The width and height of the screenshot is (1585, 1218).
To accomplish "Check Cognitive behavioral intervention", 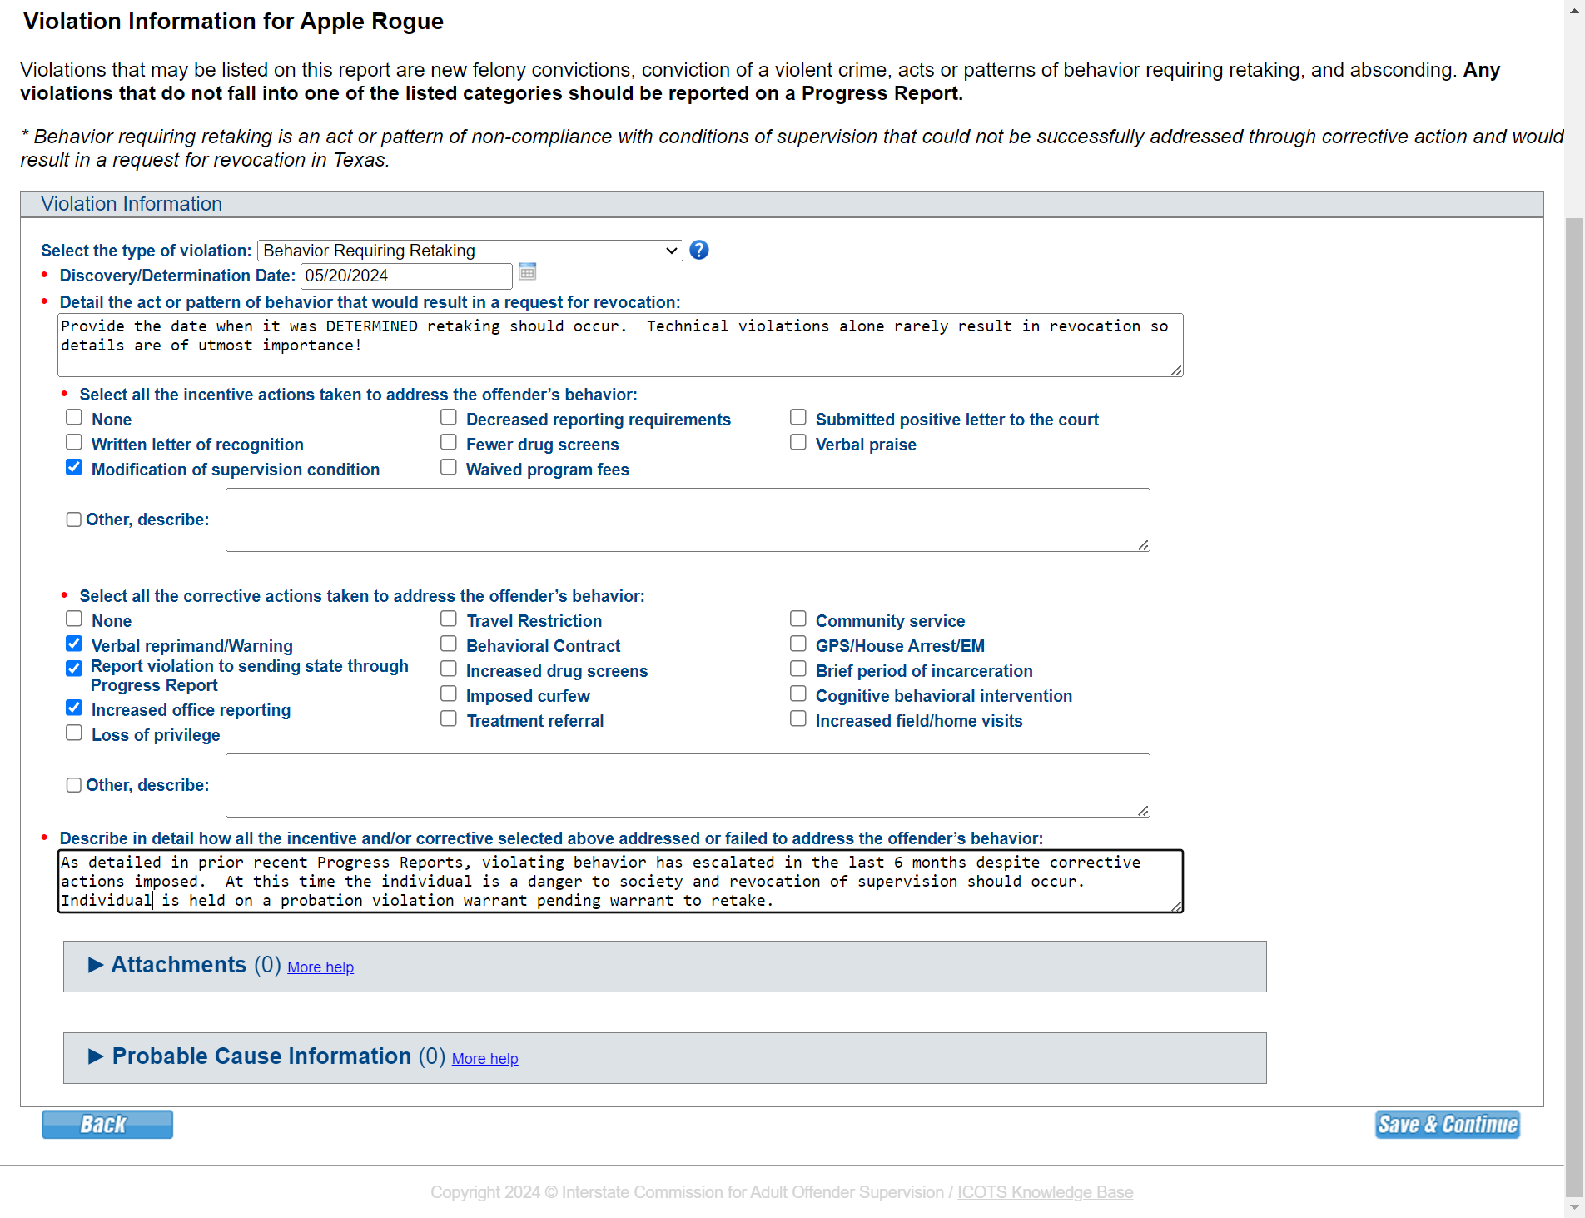I will (x=798, y=694).
